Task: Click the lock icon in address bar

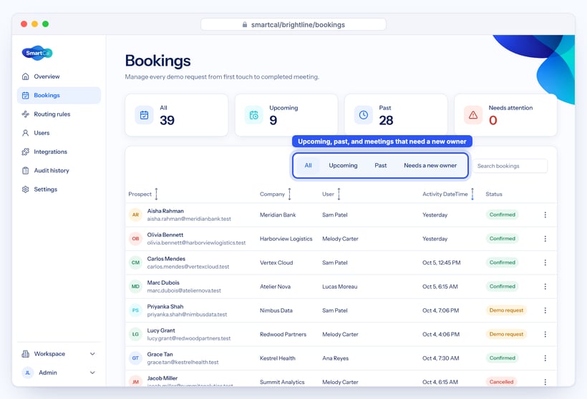Action: [245, 25]
